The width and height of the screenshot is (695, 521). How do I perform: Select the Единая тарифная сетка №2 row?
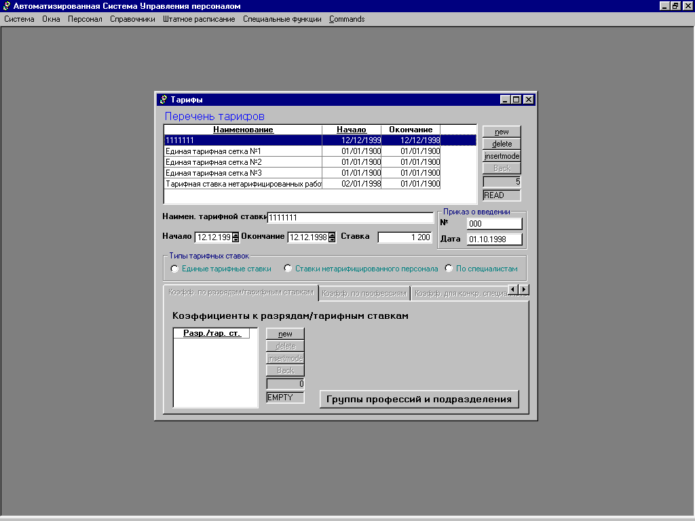pyautogui.click(x=243, y=162)
